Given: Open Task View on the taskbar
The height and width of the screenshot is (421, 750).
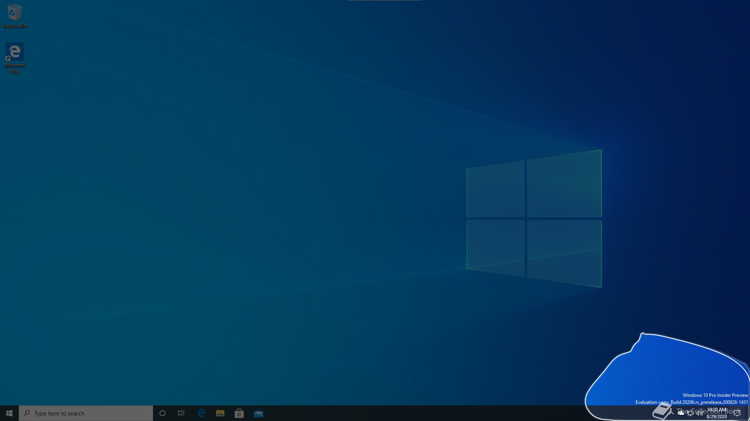Looking at the screenshot, I should pos(181,413).
